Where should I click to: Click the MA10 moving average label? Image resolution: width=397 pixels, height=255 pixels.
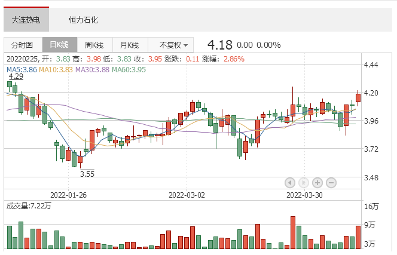point(56,69)
